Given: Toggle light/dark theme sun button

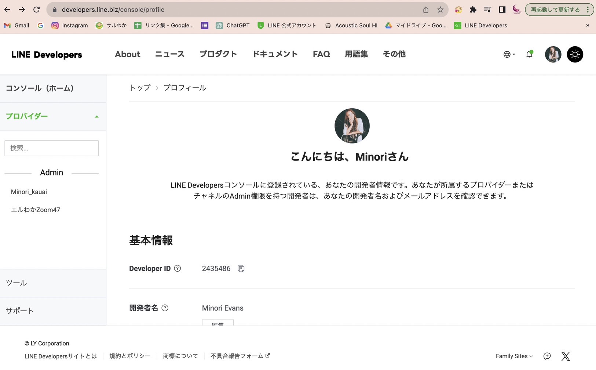Looking at the screenshot, I should click(x=575, y=54).
